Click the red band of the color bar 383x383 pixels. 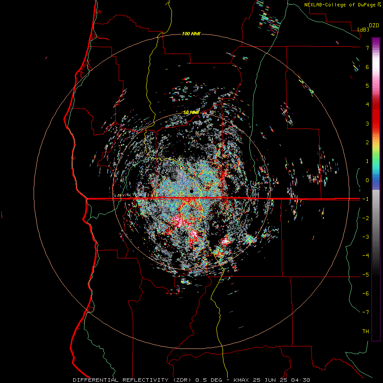tap(376, 115)
